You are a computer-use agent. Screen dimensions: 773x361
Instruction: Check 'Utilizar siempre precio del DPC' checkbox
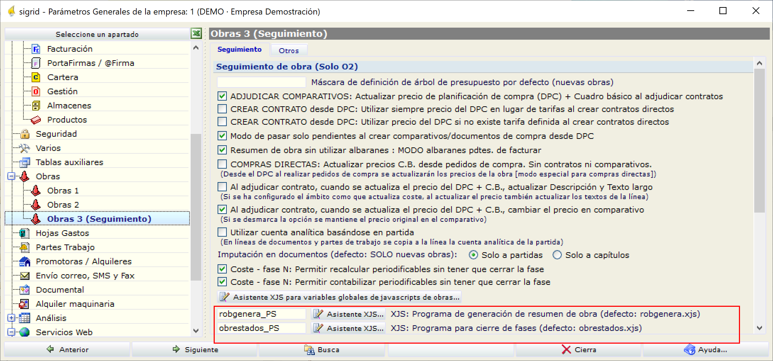click(x=222, y=109)
